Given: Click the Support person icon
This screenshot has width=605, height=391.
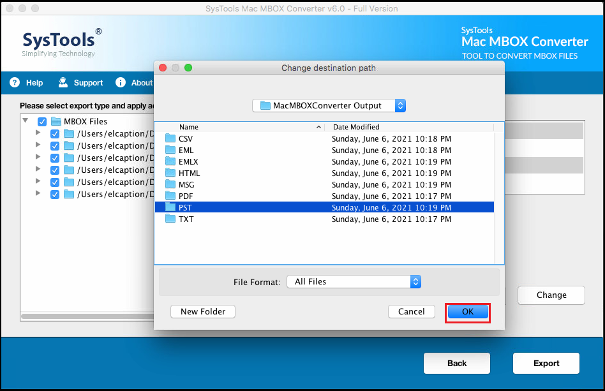Looking at the screenshot, I should (63, 82).
